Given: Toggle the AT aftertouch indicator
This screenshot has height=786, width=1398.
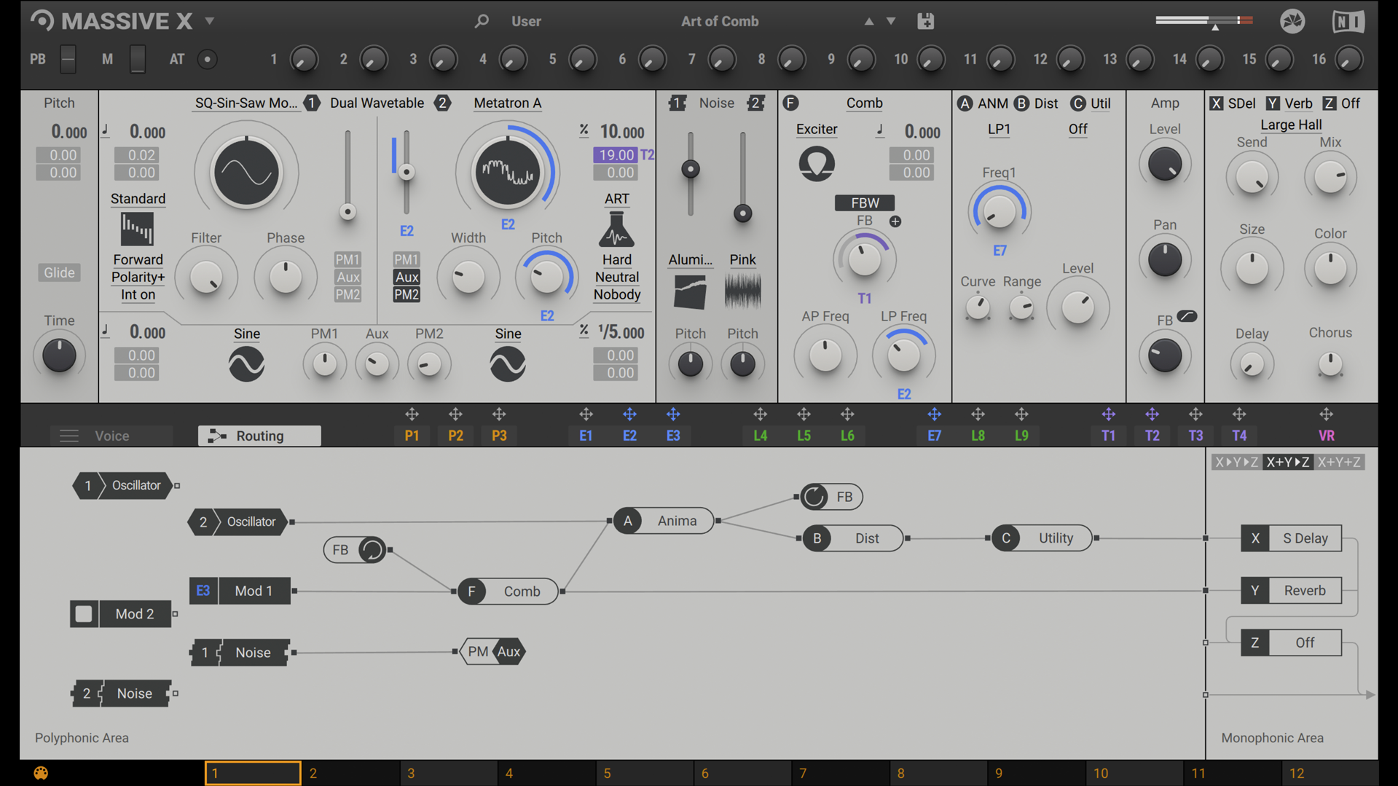Looking at the screenshot, I should pos(207,59).
